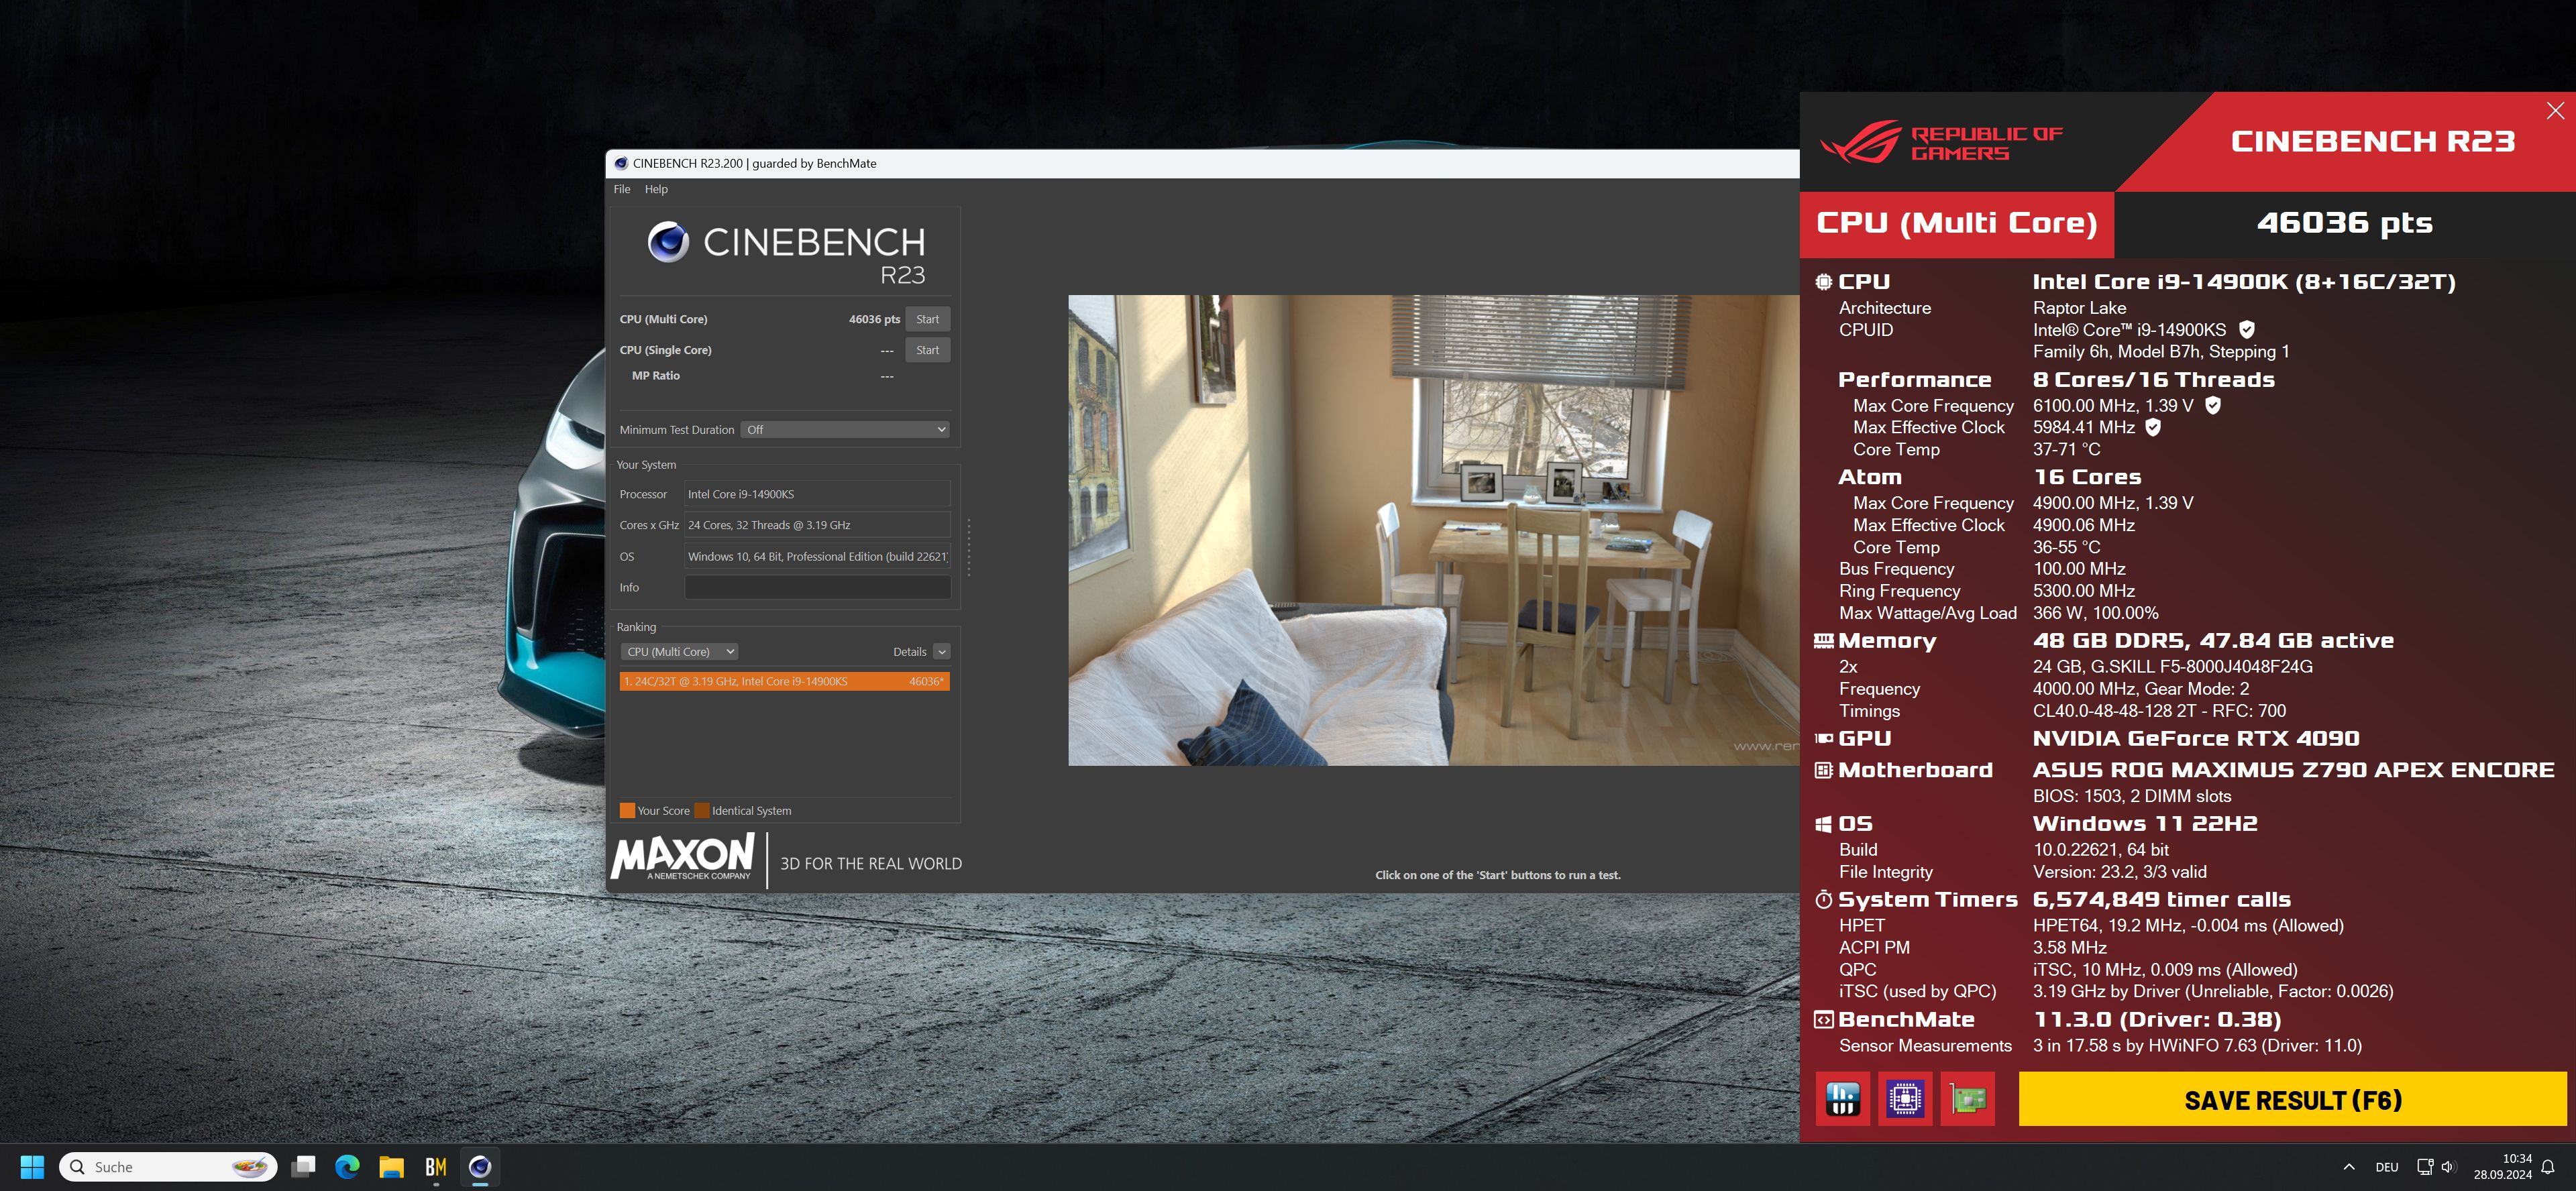Click the ASUS ROG MAXIMUS Z790 APEX ENCORE text
The image size is (2576, 1191).
tap(2293, 770)
